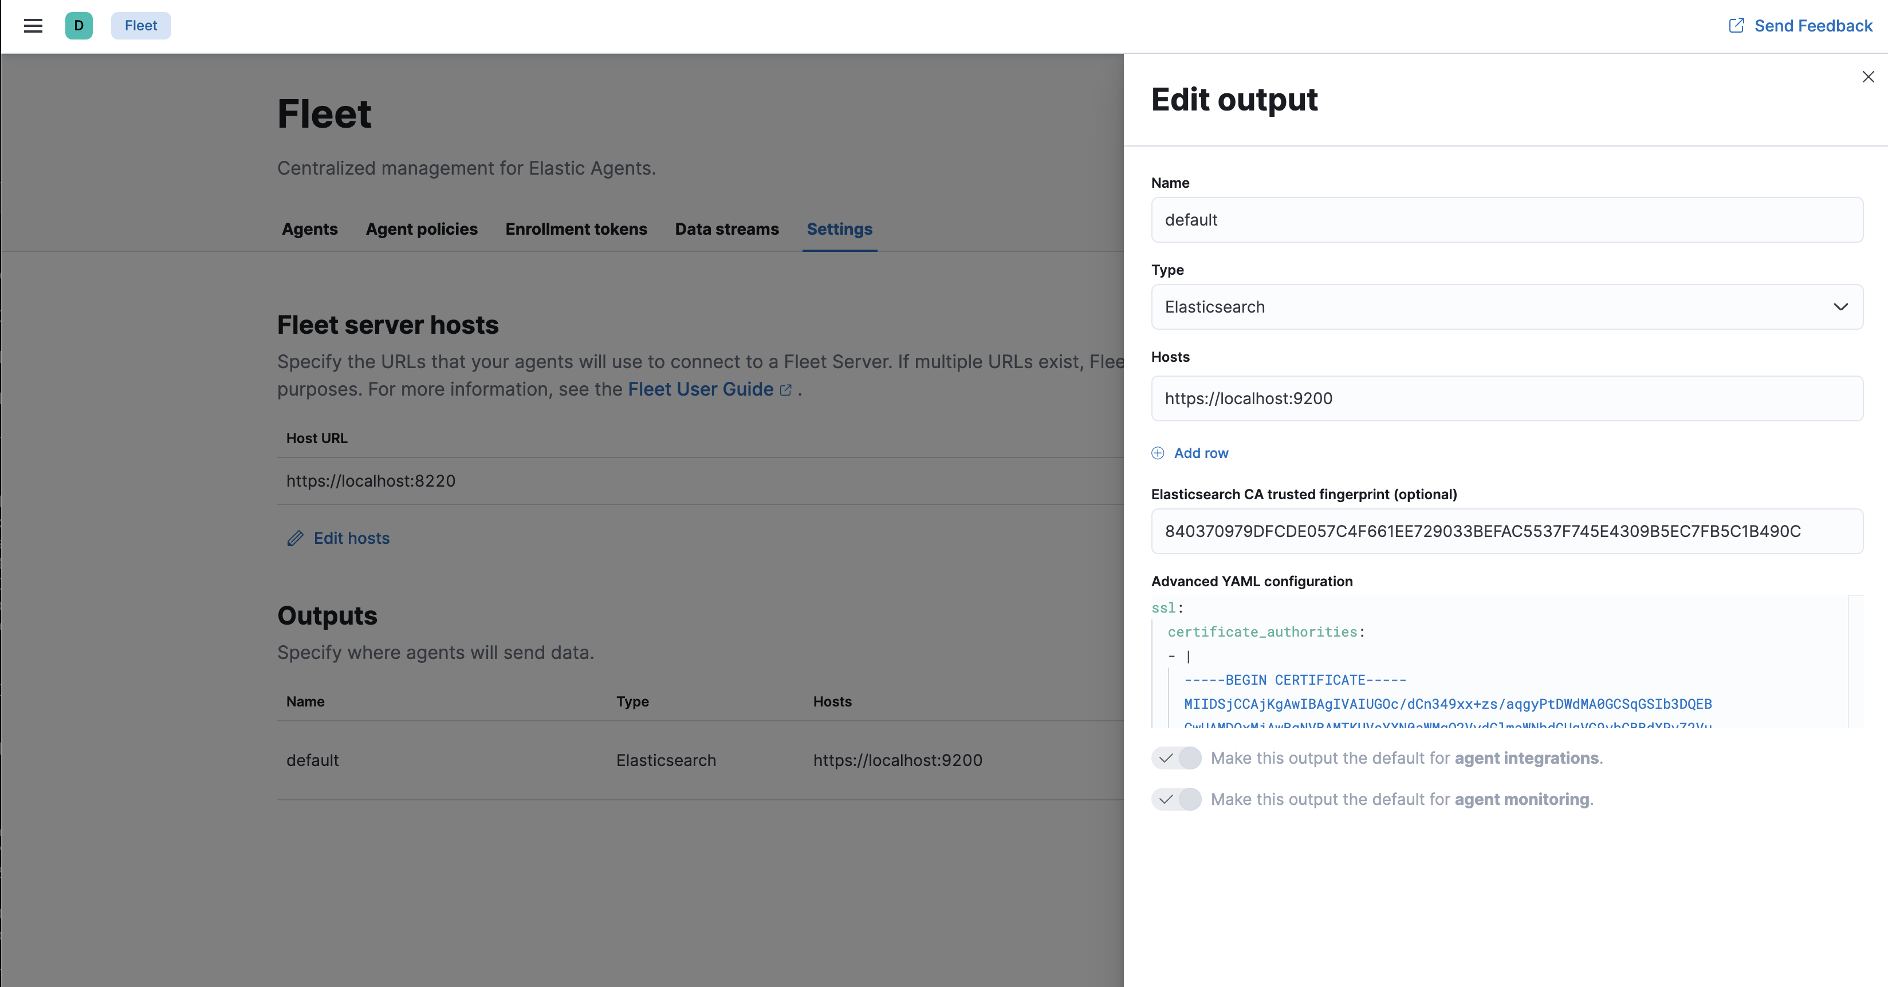Image resolution: width=1888 pixels, height=987 pixels.
Task: Click the plus icon beside Add row
Action: [1157, 453]
